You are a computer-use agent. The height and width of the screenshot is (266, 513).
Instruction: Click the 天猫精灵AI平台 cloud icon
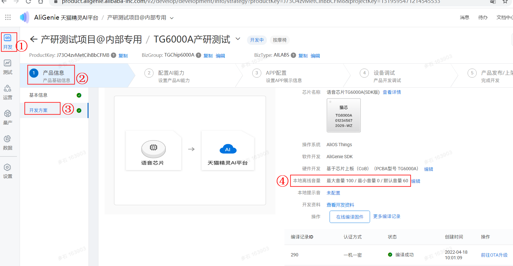[228, 149]
